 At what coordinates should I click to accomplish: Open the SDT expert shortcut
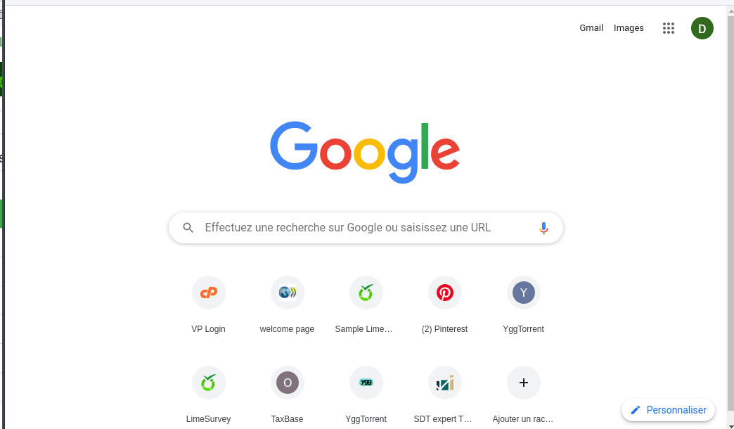[445, 383]
